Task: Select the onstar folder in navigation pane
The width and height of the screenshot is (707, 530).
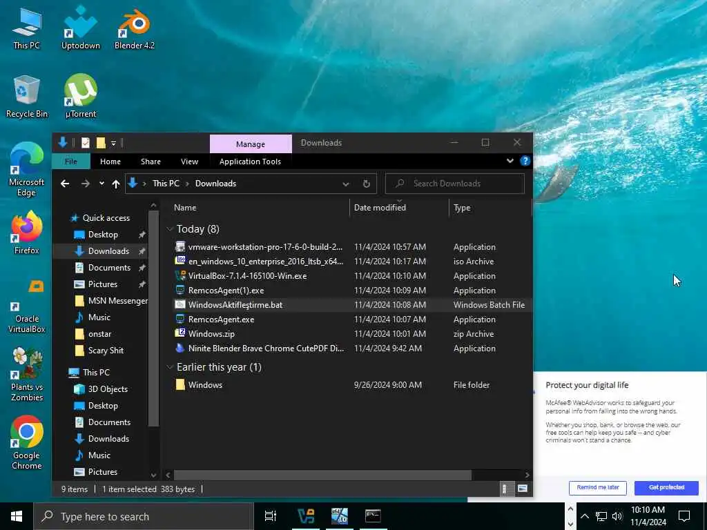Action: click(99, 334)
